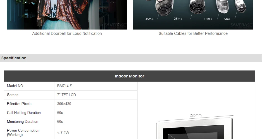Click the cables product image
This screenshot has height=139, width=265.
(193, 15)
